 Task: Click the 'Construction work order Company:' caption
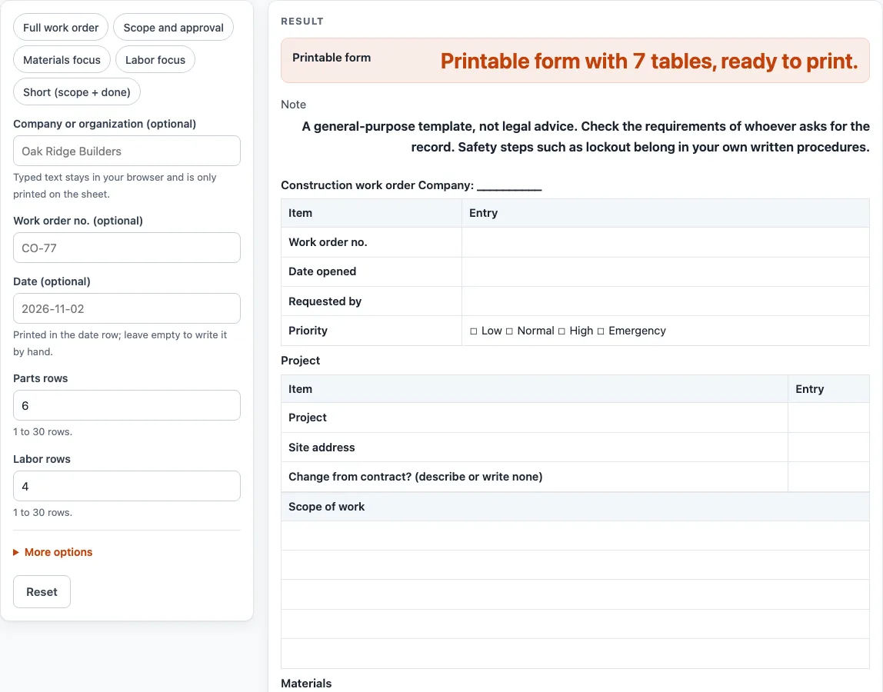click(411, 185)
